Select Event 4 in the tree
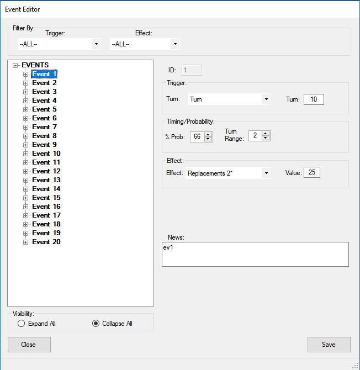 pyautogui.click(x=44, y=101)
